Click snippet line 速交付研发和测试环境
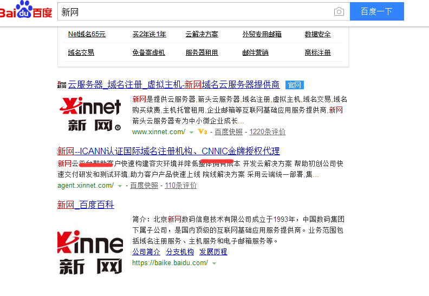This screenshot has width=429, height=296. click(x=188, y=175)
